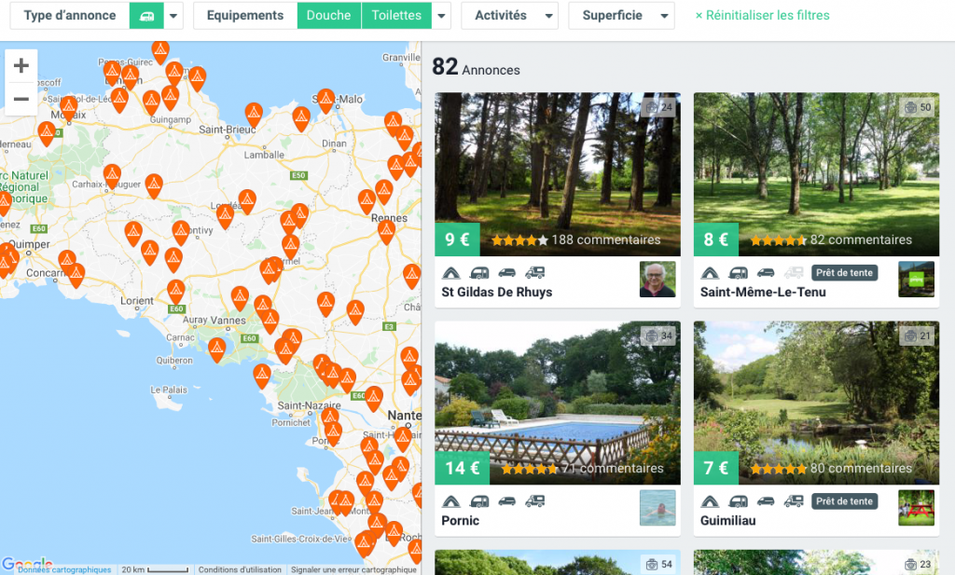This screenshot has width=955, height=575.
Task: Open the Guimiliau listing photo
Action: click(816, 403)
